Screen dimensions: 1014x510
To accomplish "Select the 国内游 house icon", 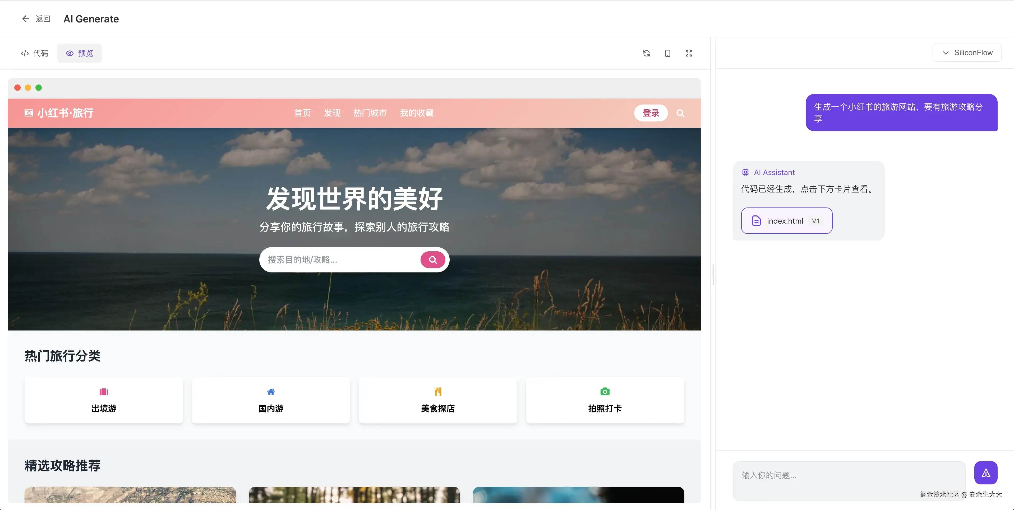I will pyautogui.click(x=270, y=392).
